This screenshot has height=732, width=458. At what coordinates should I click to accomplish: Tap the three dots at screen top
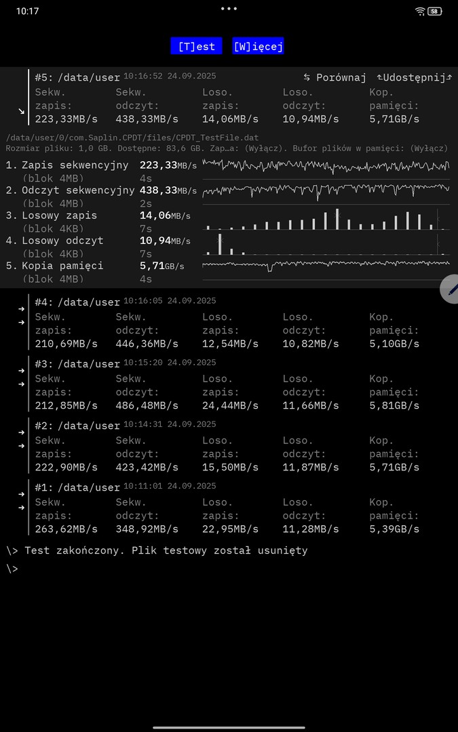point(229,9)
